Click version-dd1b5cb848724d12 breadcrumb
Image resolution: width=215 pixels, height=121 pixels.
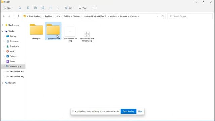[95, 16]
